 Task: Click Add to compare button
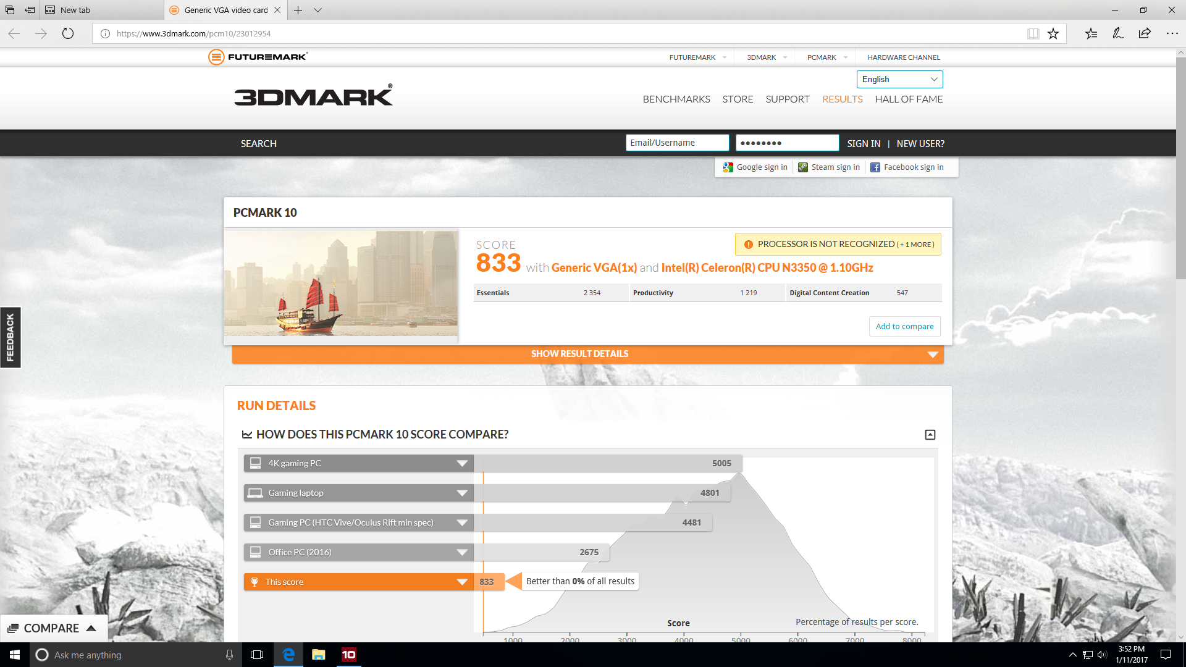tap(904, 326)
